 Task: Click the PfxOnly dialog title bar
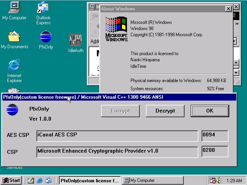tap(119, 97)
